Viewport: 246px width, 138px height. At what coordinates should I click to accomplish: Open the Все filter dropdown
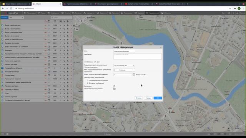[16, 18]
